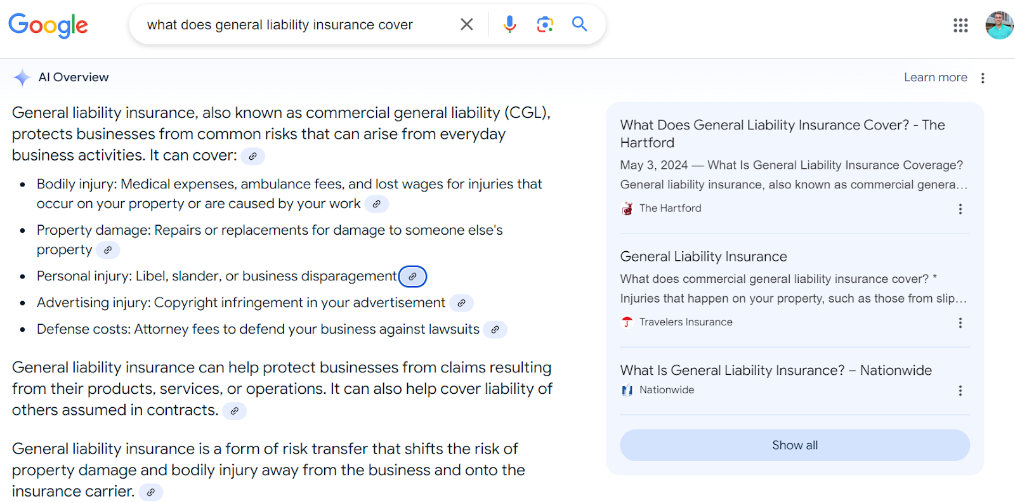Click the AI Overview sparkle icon
1015x503 pixels.
tap(22, 77)
